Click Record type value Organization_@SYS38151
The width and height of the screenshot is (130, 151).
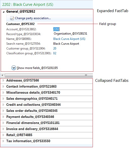coord(70,34)
